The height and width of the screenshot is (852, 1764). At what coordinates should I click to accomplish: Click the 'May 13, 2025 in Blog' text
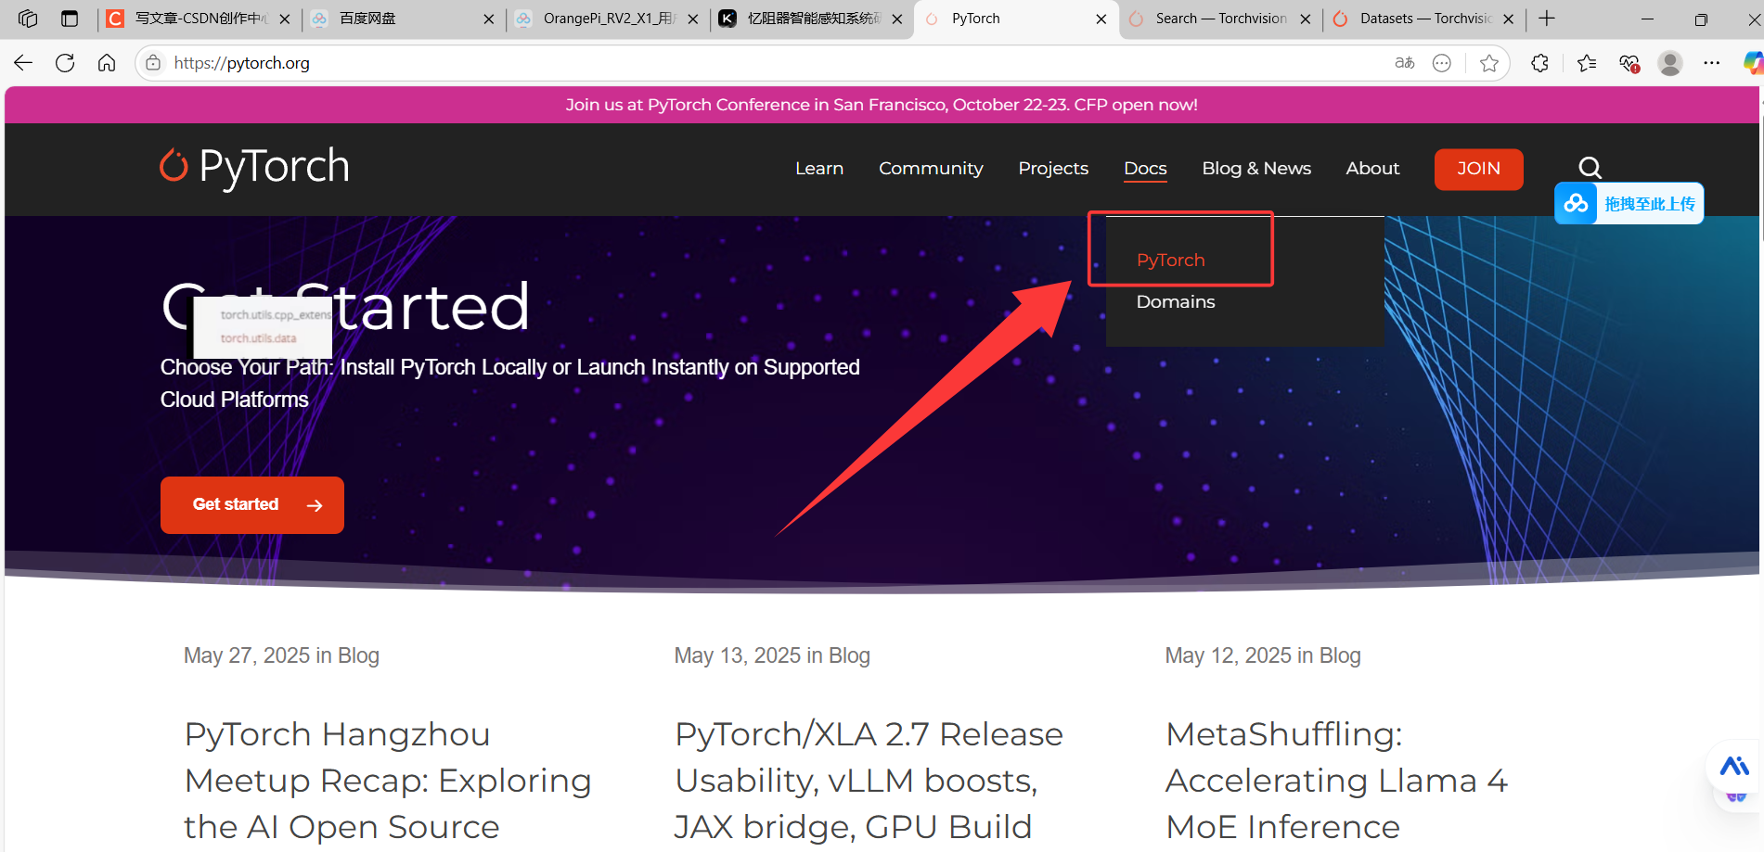tap(772, 655)
